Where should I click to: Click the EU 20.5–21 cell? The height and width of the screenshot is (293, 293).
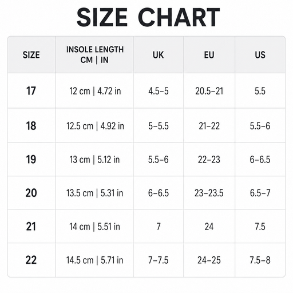coord(209,91)
